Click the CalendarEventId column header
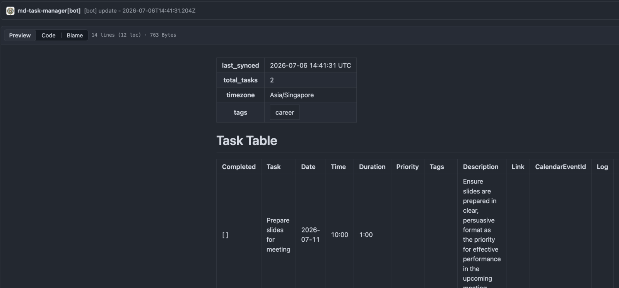Viewport: 619px width, 288px height. pos(560,167)
